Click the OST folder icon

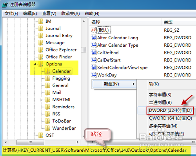pos(41,135)
